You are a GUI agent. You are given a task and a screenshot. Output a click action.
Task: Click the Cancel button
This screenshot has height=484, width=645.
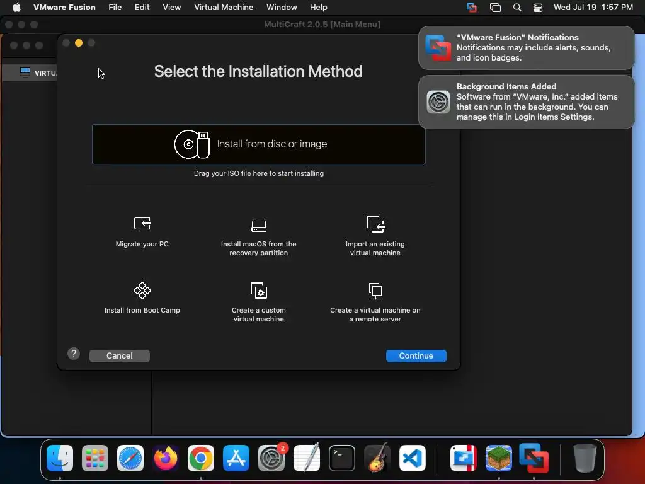point(119,355)
